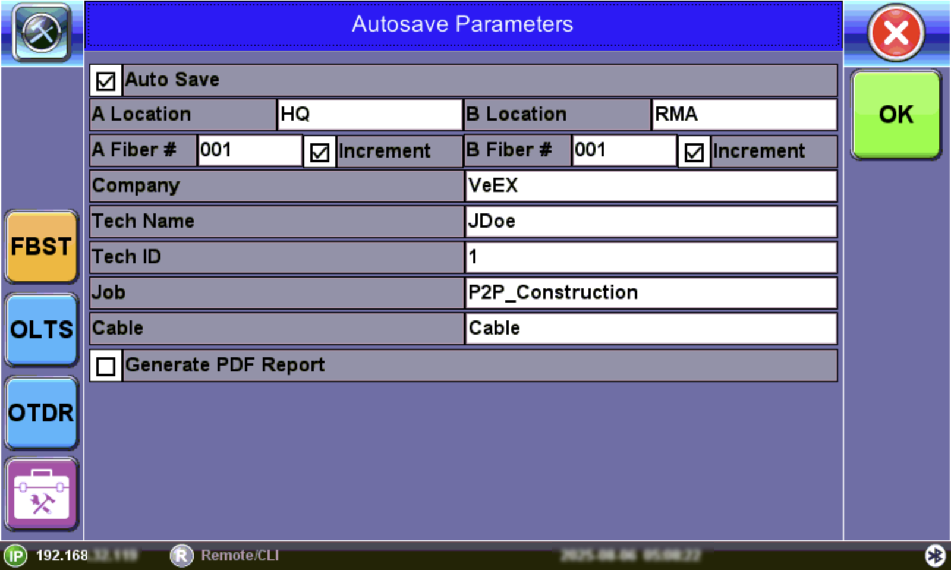The width and height of the screenshot is (951, 570).
Task: Click the Bluetooth icon in status bar
Action: click(x=935, y=556)
